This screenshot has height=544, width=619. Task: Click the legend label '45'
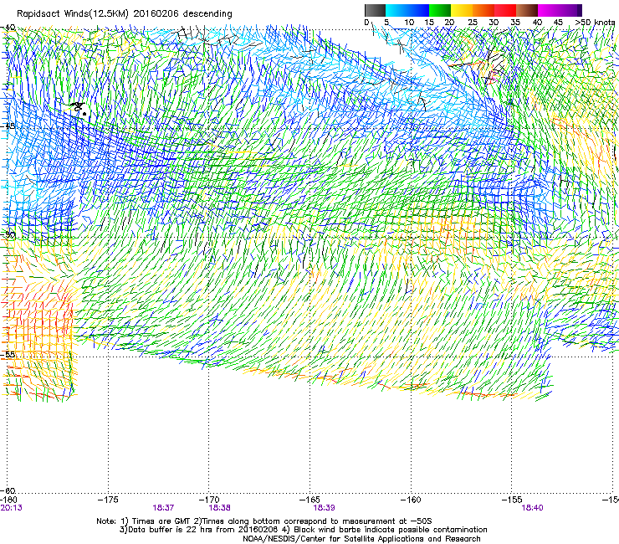[558, 23]
